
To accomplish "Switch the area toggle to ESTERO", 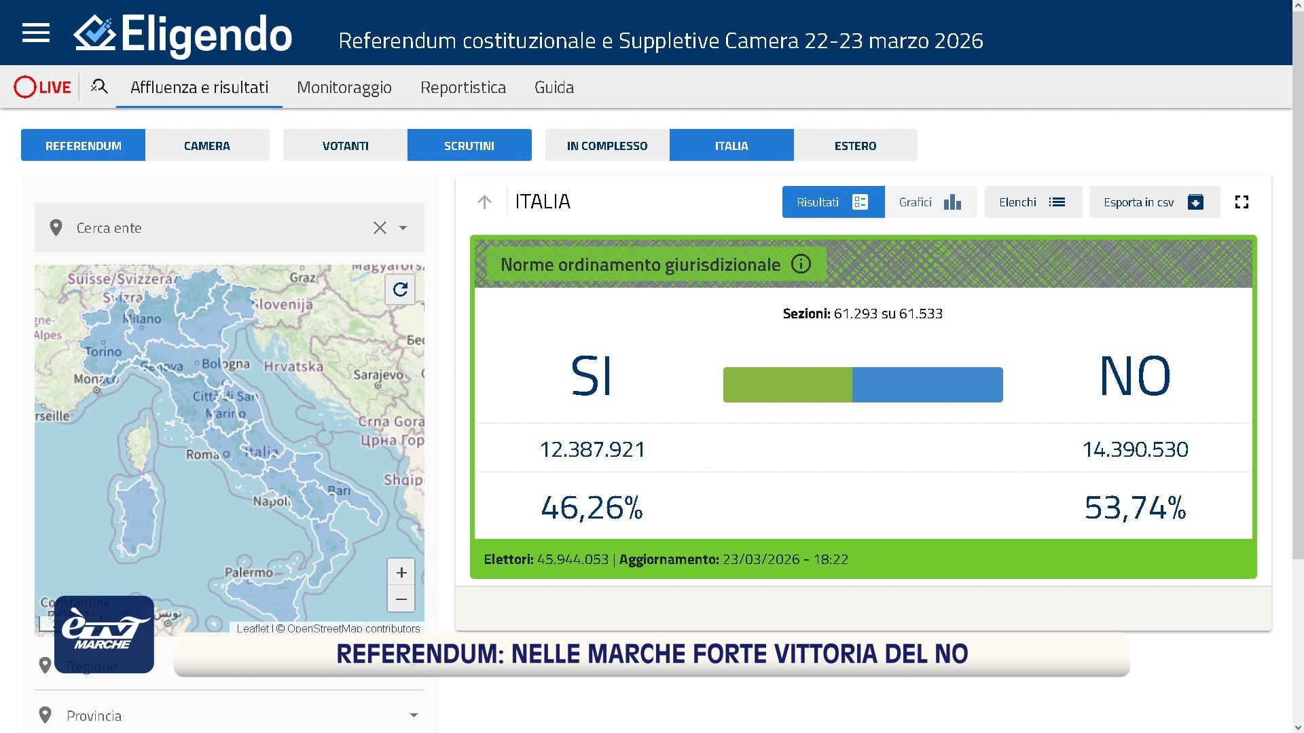I will click(x=855, y=145).
